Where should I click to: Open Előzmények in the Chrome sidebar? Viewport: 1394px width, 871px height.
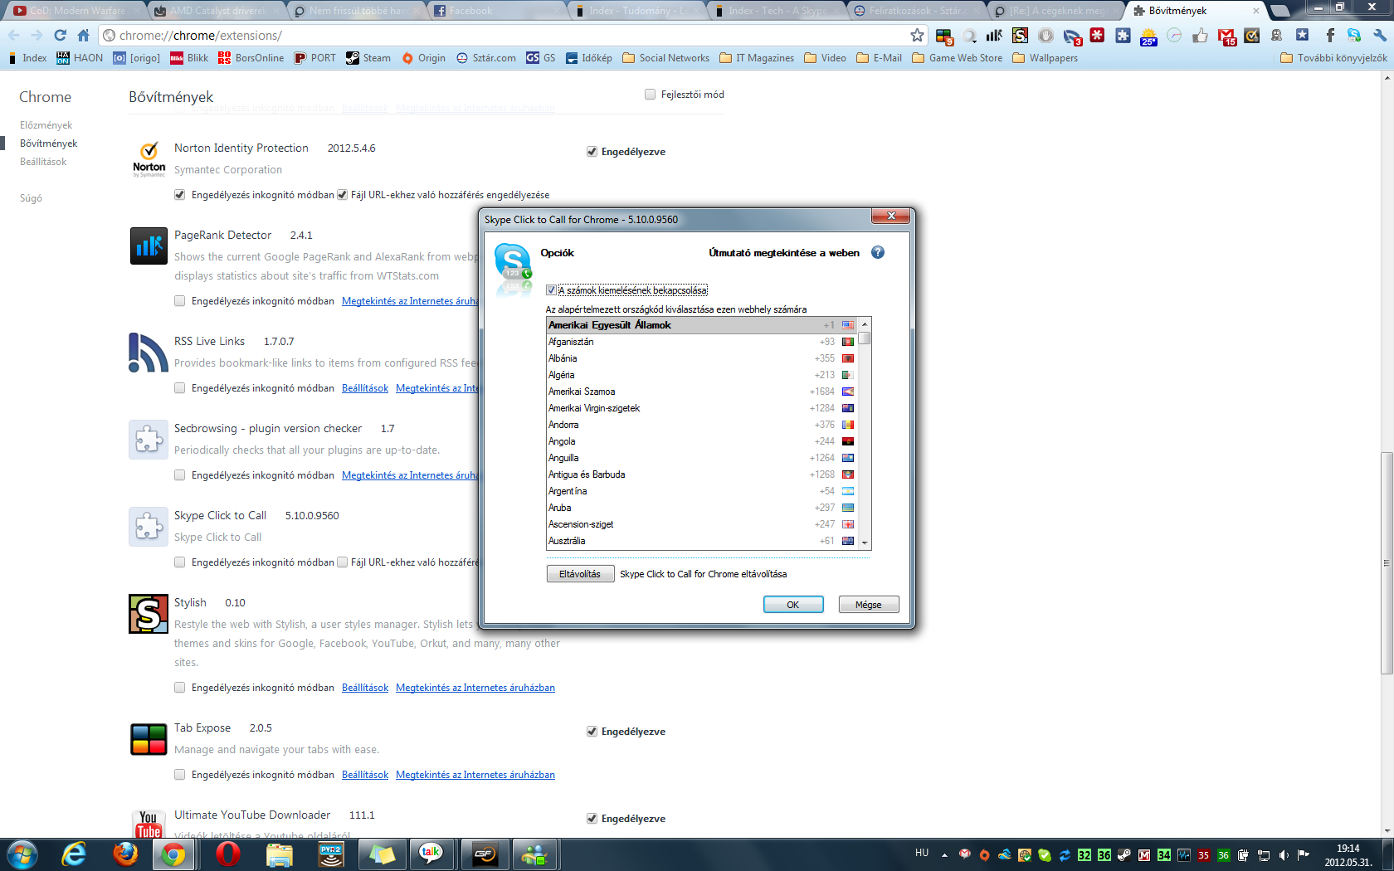coord(46,125)
